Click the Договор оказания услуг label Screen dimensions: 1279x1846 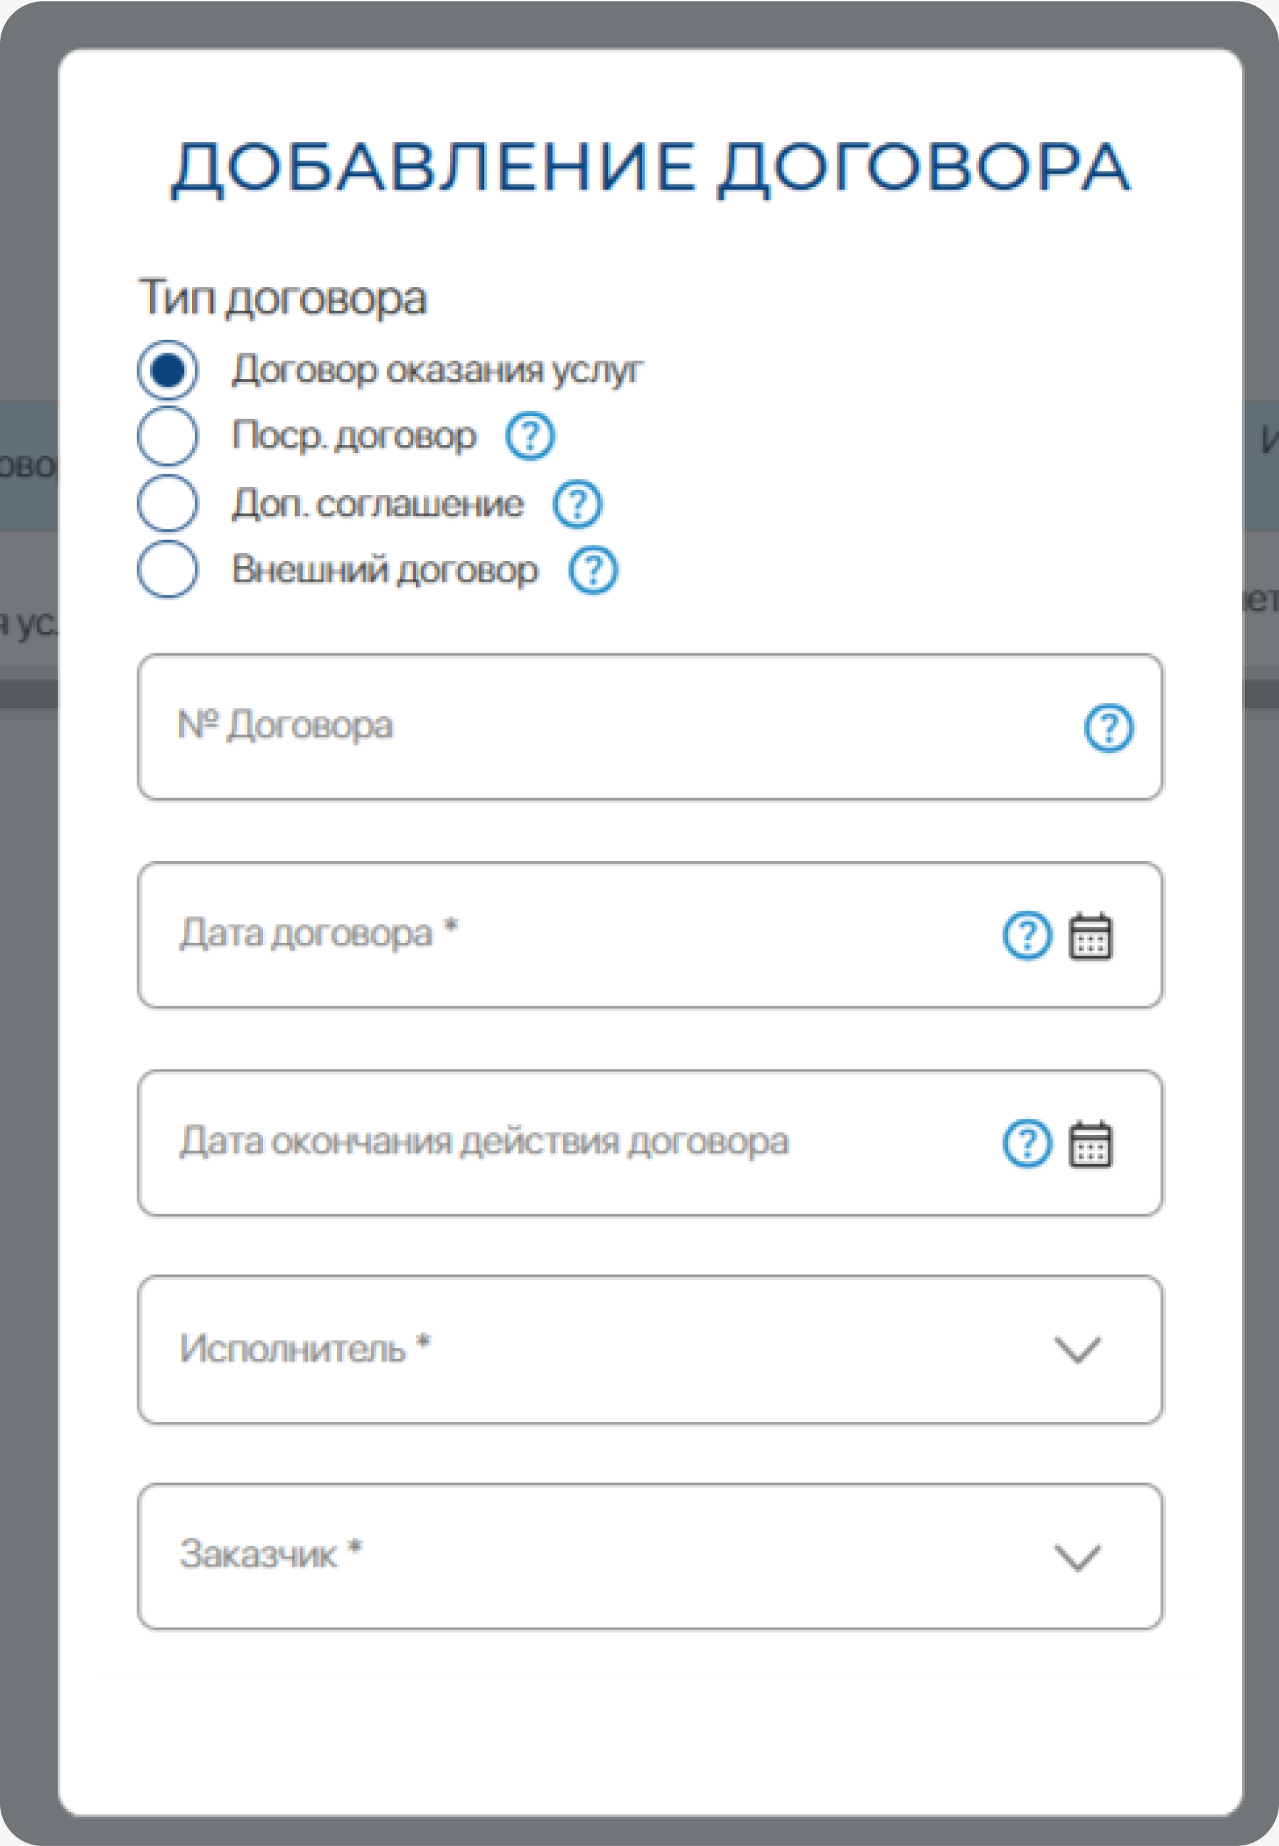pos(437,371)
